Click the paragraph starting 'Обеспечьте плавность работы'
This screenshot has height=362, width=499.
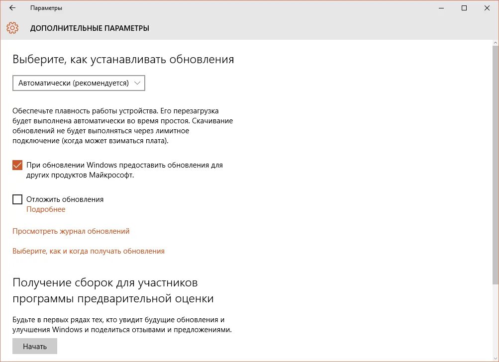pyautogui.click(x=123, y=126)
